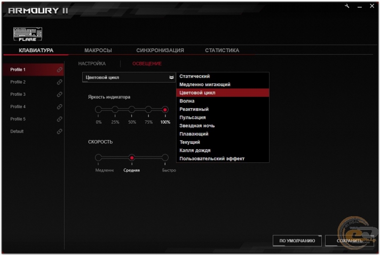This screenshot has height=255, width=380.
Task: Select the ОСВЕЩЕНИЕ sub-tab
Action: (x=147, y=63)
